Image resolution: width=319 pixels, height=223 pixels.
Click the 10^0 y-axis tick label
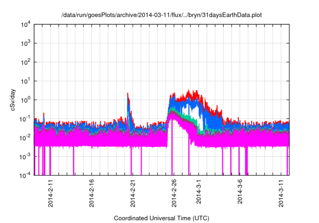coord(25,100)
